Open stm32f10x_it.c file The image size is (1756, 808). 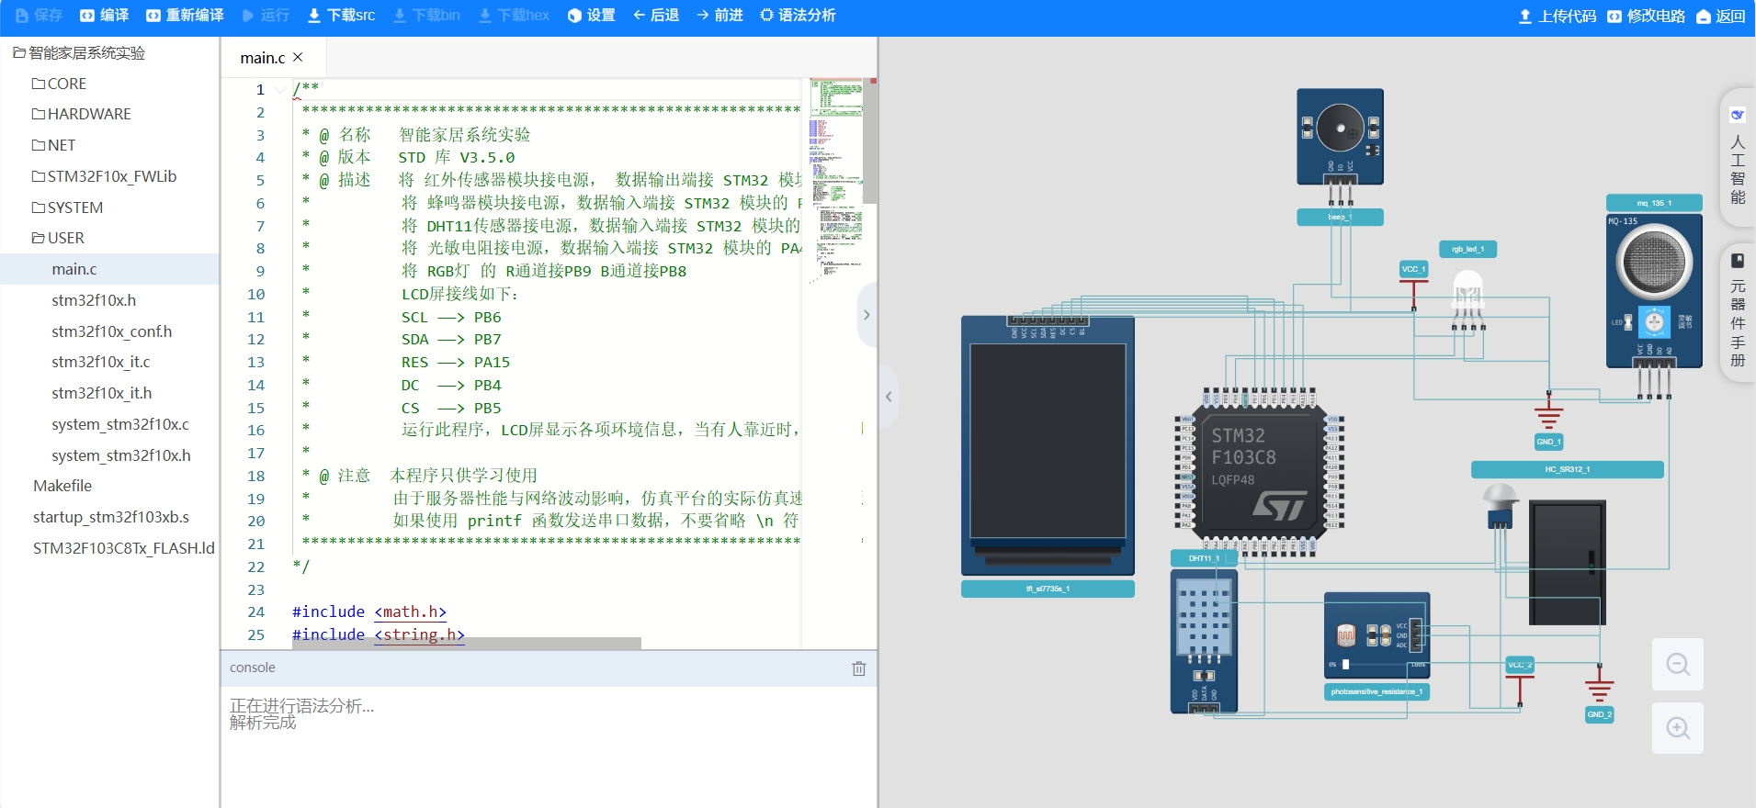pos(101,362)
